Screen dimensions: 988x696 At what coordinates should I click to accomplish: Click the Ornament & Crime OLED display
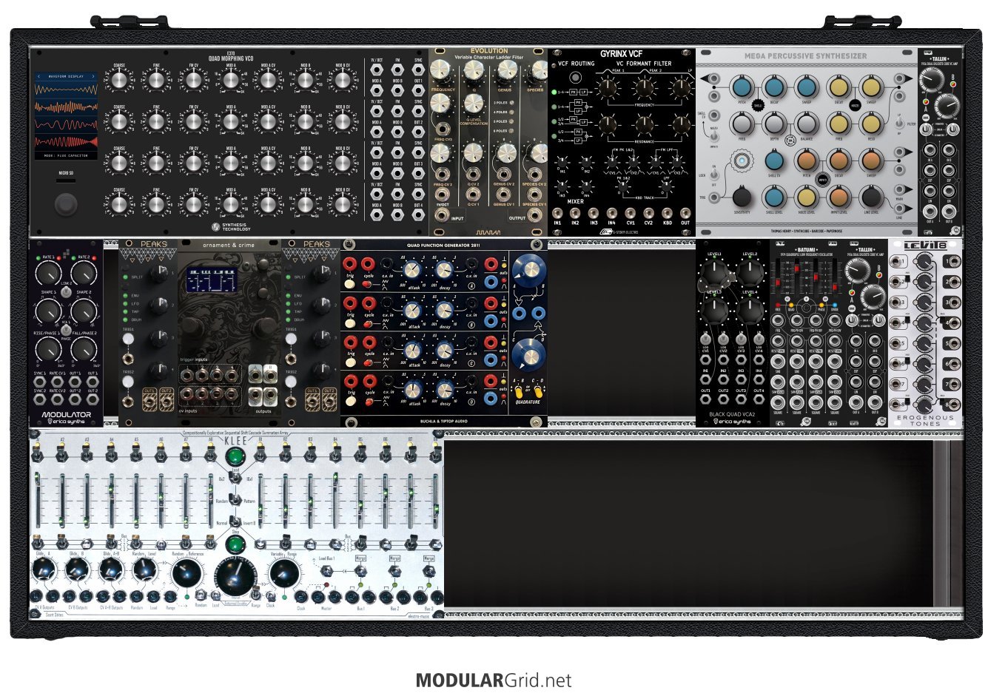pos(214,280)
